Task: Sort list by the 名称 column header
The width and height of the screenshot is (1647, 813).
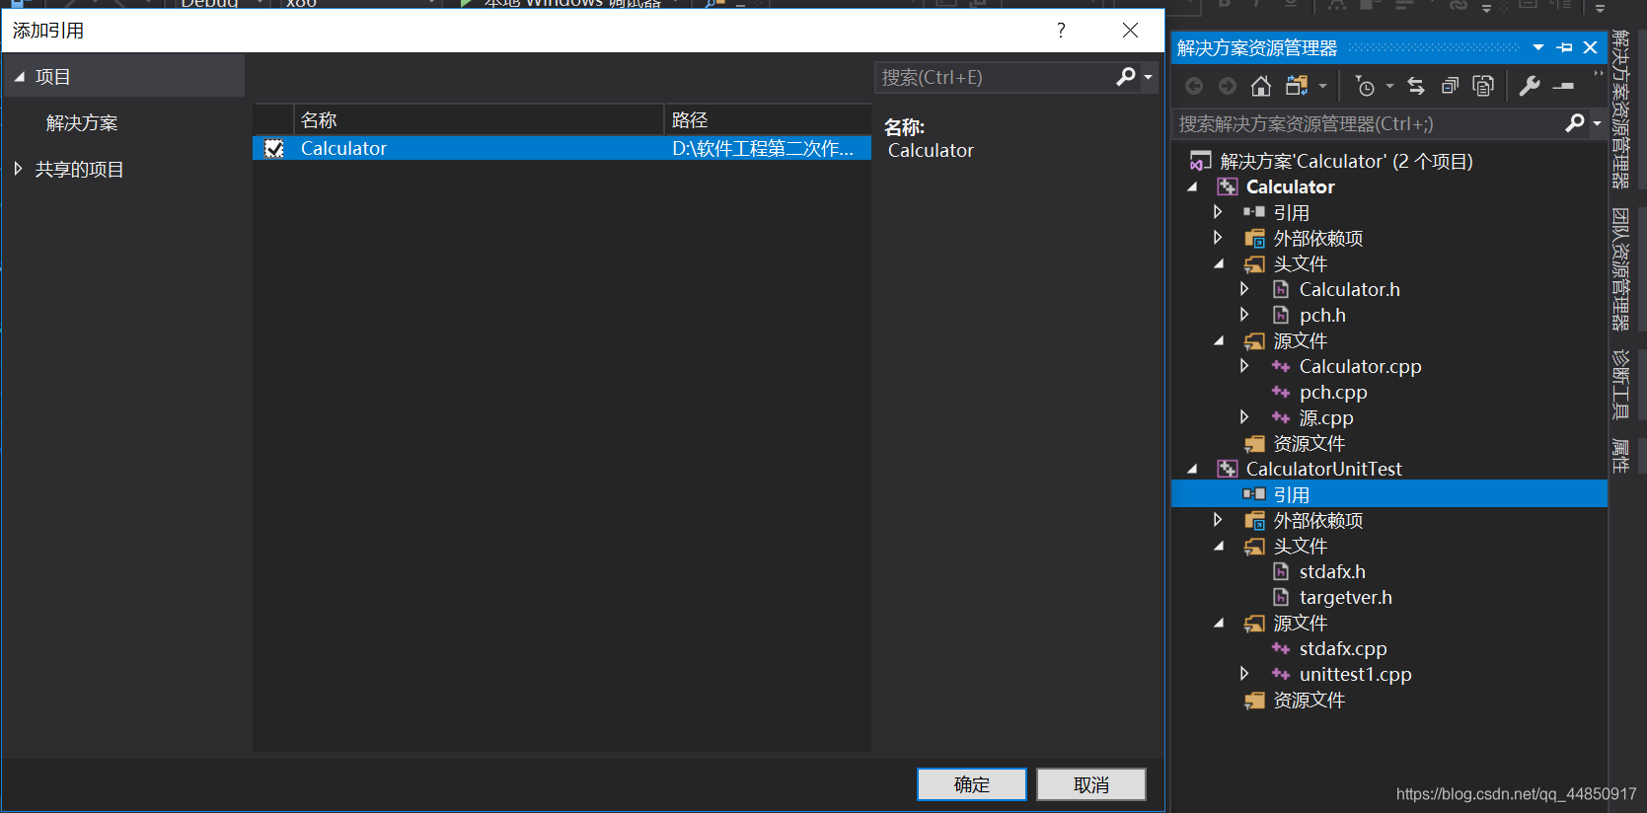Action: click(479, 119)
